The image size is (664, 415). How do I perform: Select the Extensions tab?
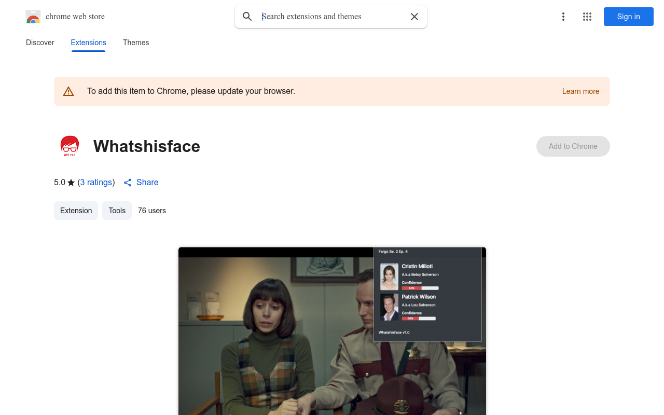[x=89, y=43]
